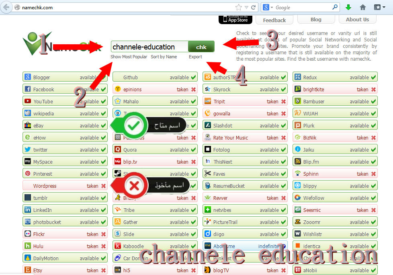Click the Wishlistr site icon
The image size is (393, 275).
[x=297, y=234]
